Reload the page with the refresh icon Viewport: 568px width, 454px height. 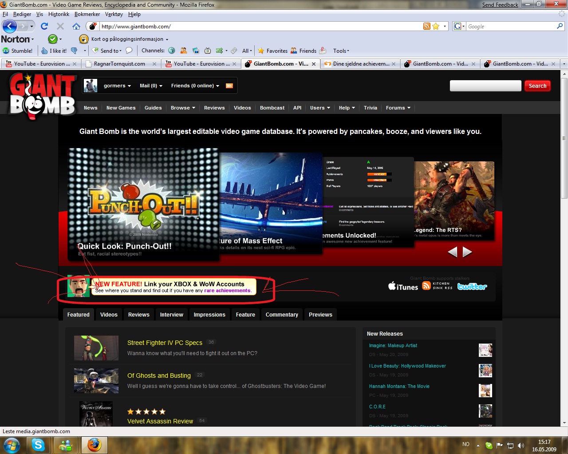(x=44, y=26)
